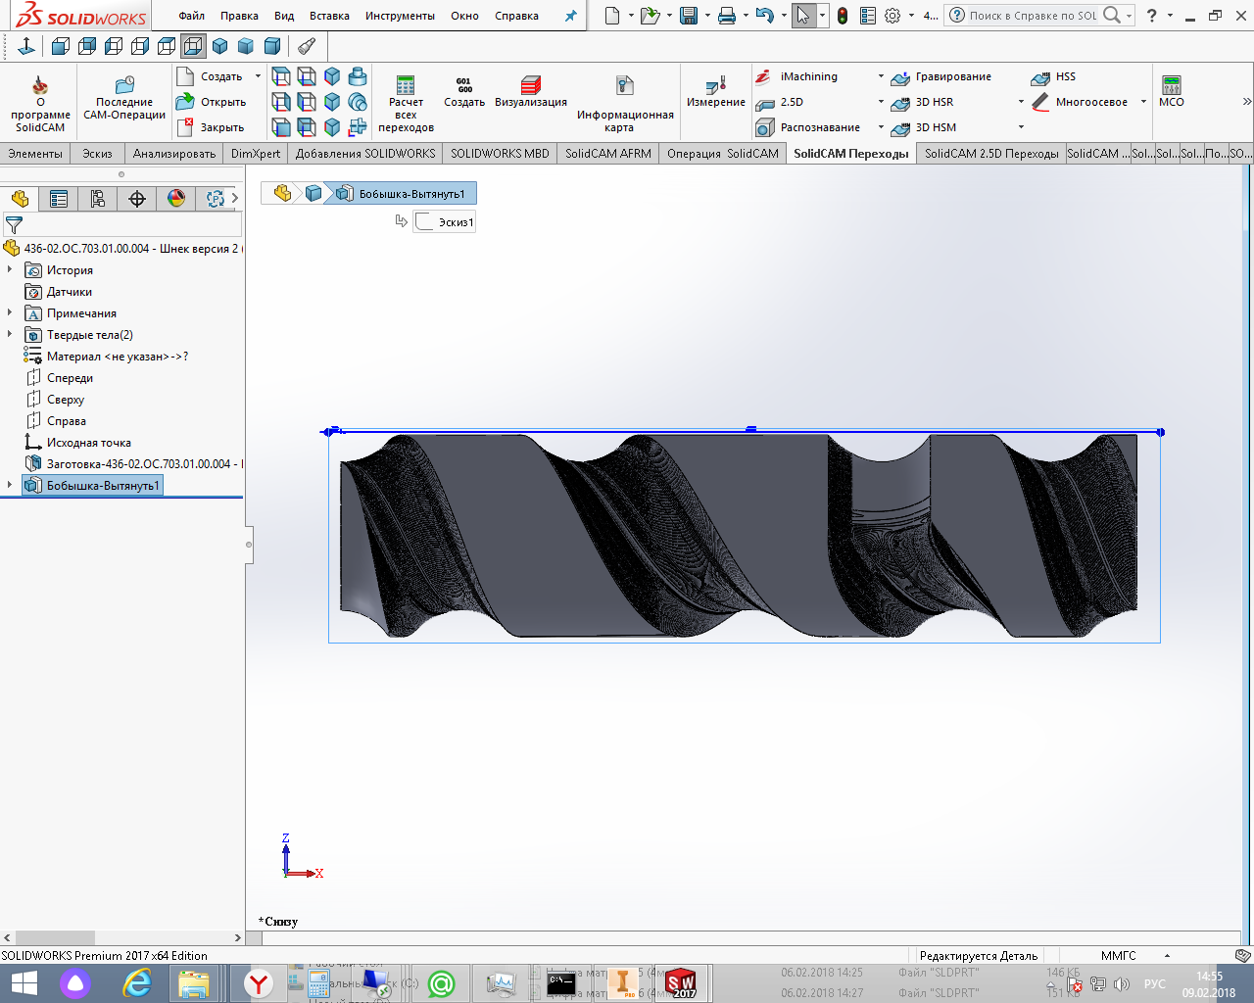Select the 2.5D milling operation
This screenshot has height=1003, width=1254.
[780, 102]
